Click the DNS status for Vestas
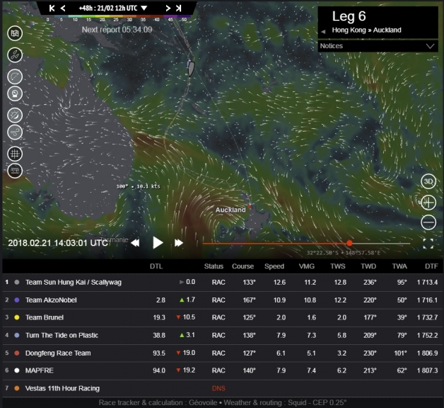Viewport: 444px width, 408px height. click(x=218, y=388)
